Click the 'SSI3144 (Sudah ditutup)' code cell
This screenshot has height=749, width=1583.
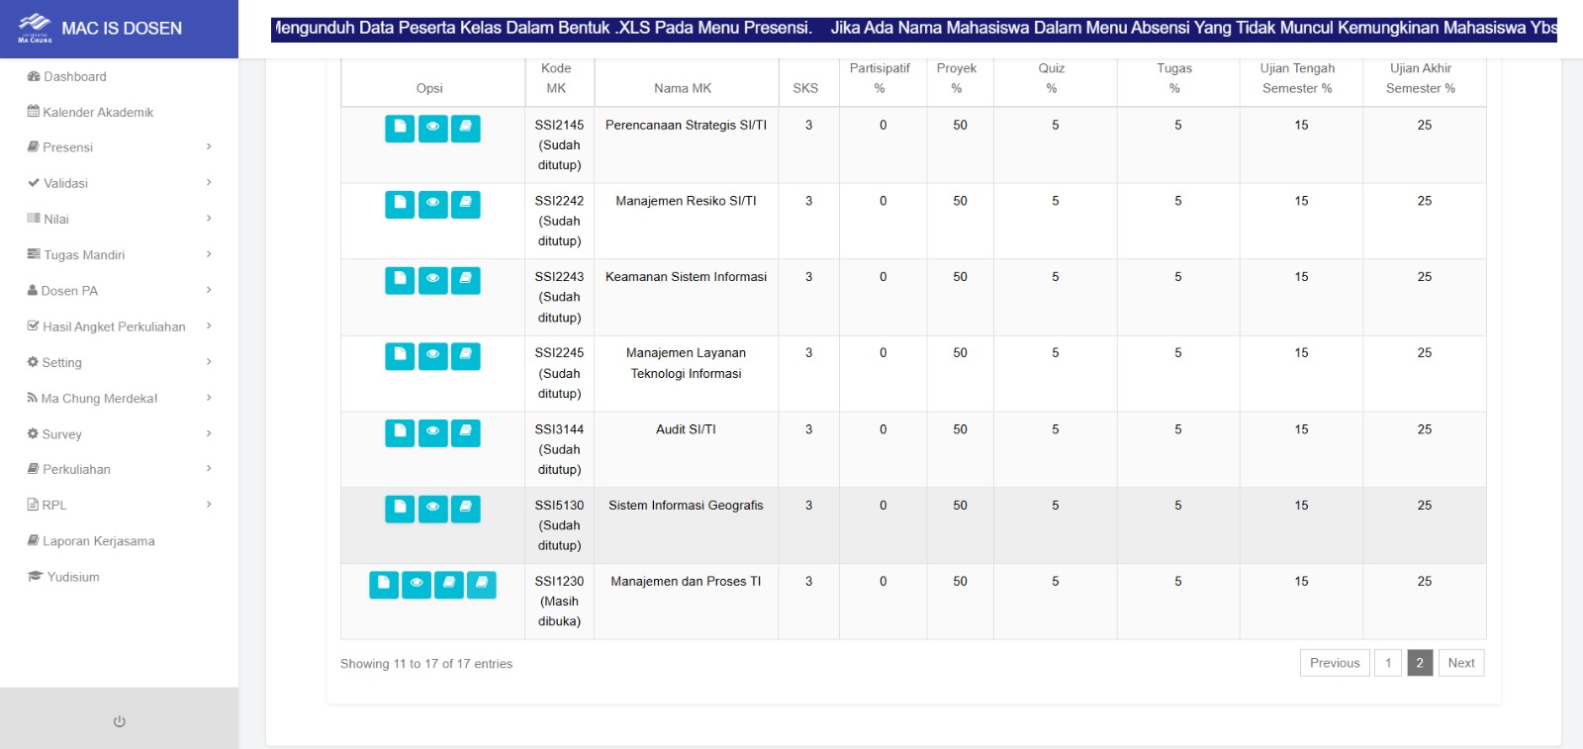point(559,449)
